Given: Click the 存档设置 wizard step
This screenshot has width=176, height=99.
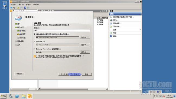Looking at the screenshot, I should coord(22,38).
